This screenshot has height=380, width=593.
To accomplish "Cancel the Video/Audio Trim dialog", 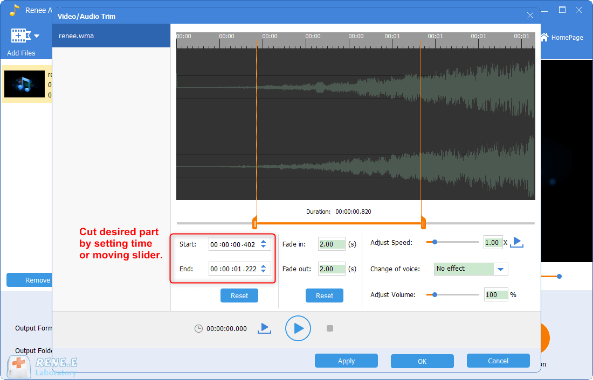I will click(x=498, y=361).
